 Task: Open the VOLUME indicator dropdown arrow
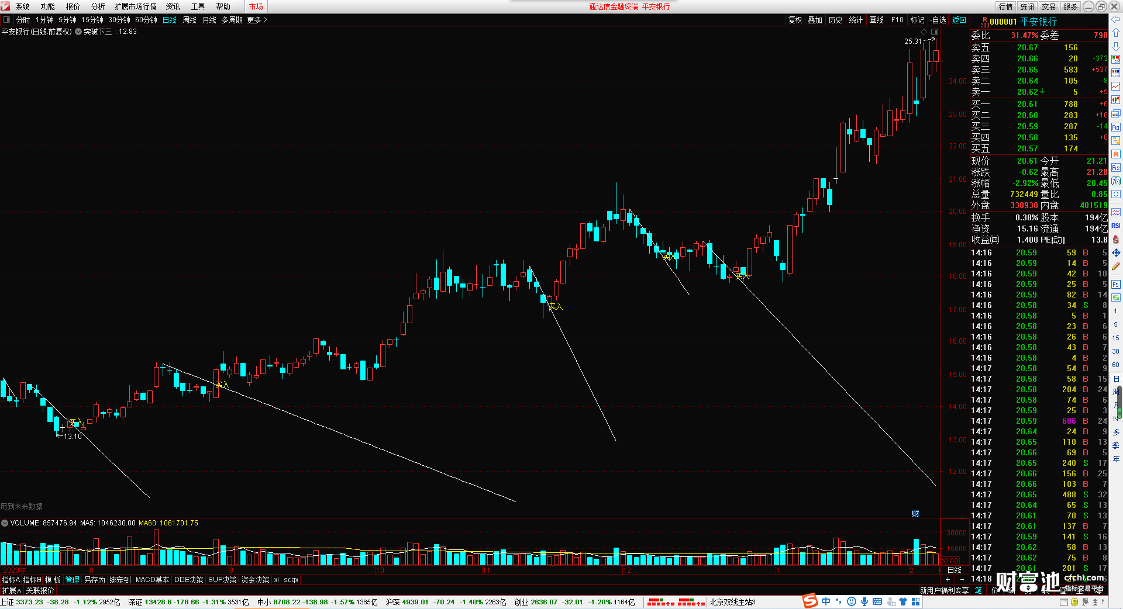pos(5,523)
